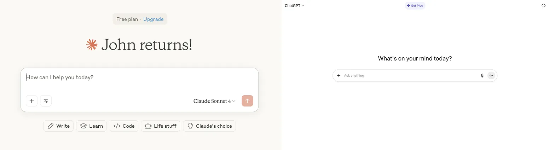Turn on temporary chat dashed-circle icon
Screen dimensions: 549x150
(543, 6)
